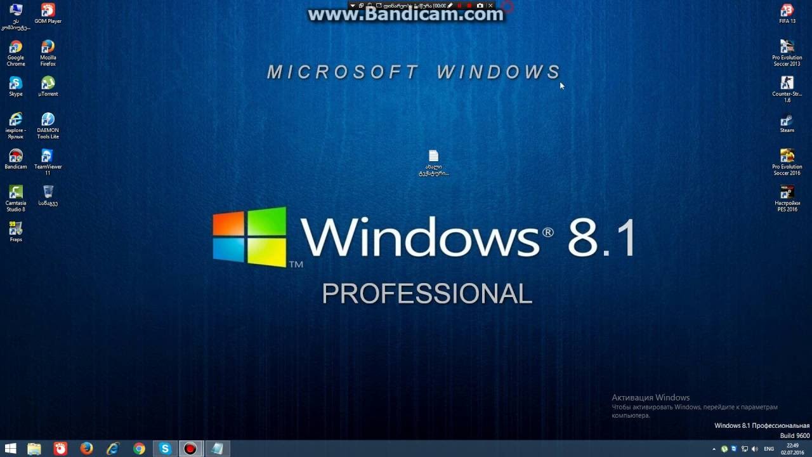Screen dimensions: 812x457
Task: Select the iexplore shortcut icon on the desktop
Action: tap(16, 126)
